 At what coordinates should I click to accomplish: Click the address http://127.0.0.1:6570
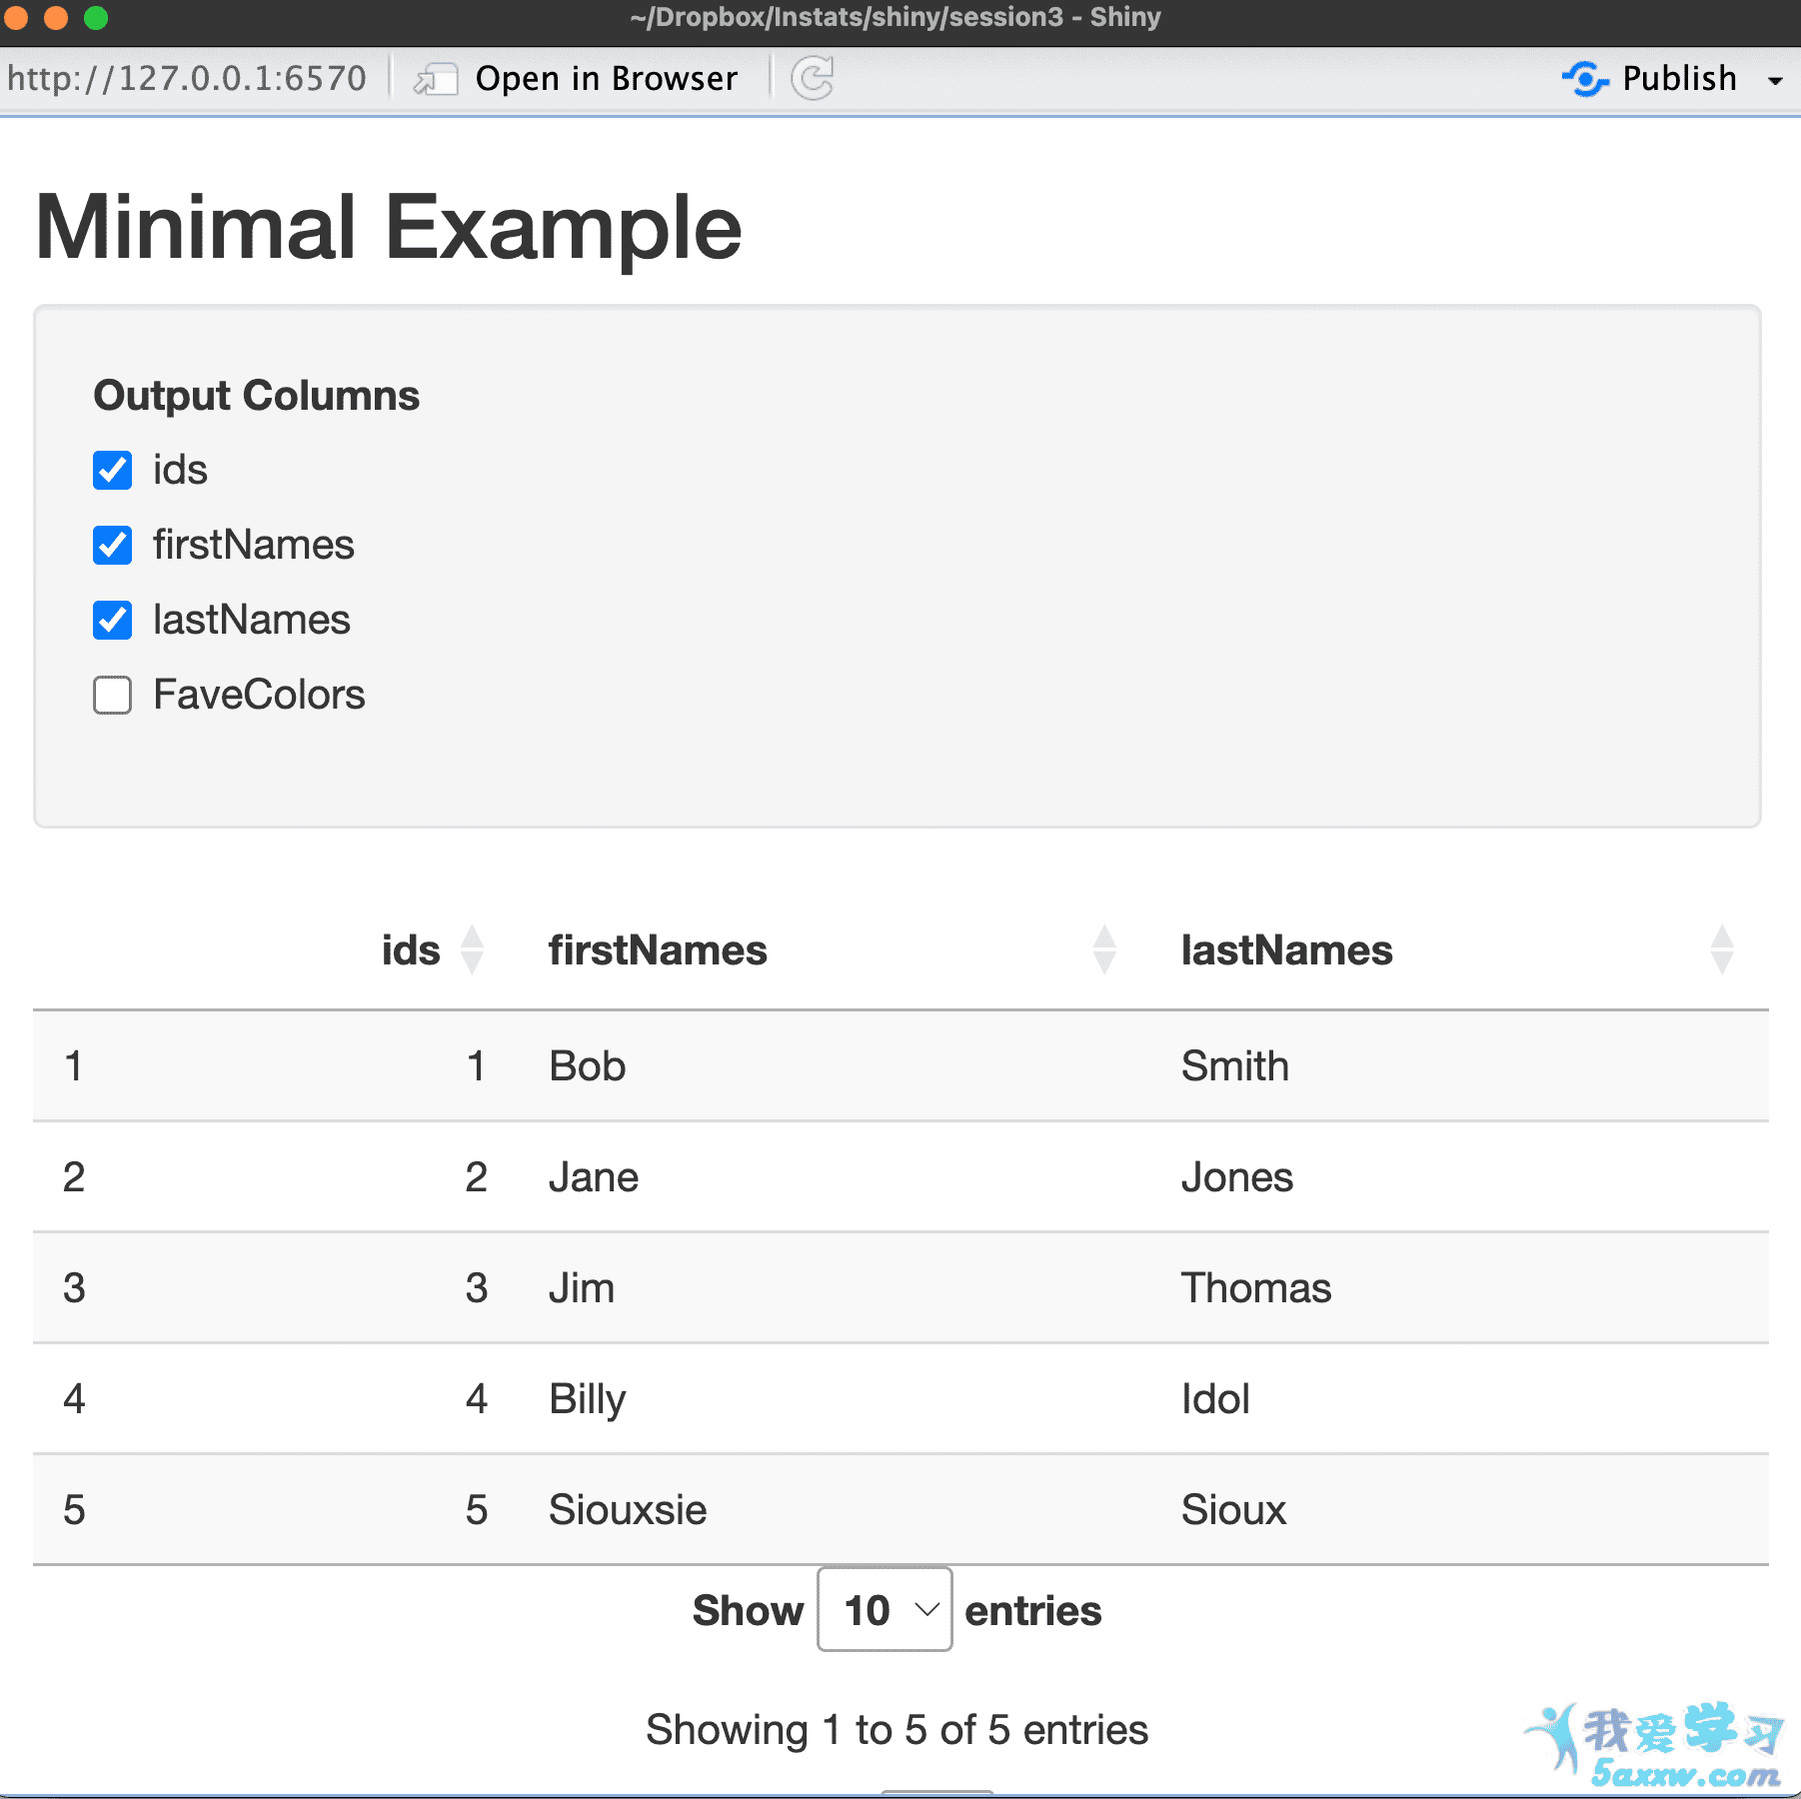[187, 78]
